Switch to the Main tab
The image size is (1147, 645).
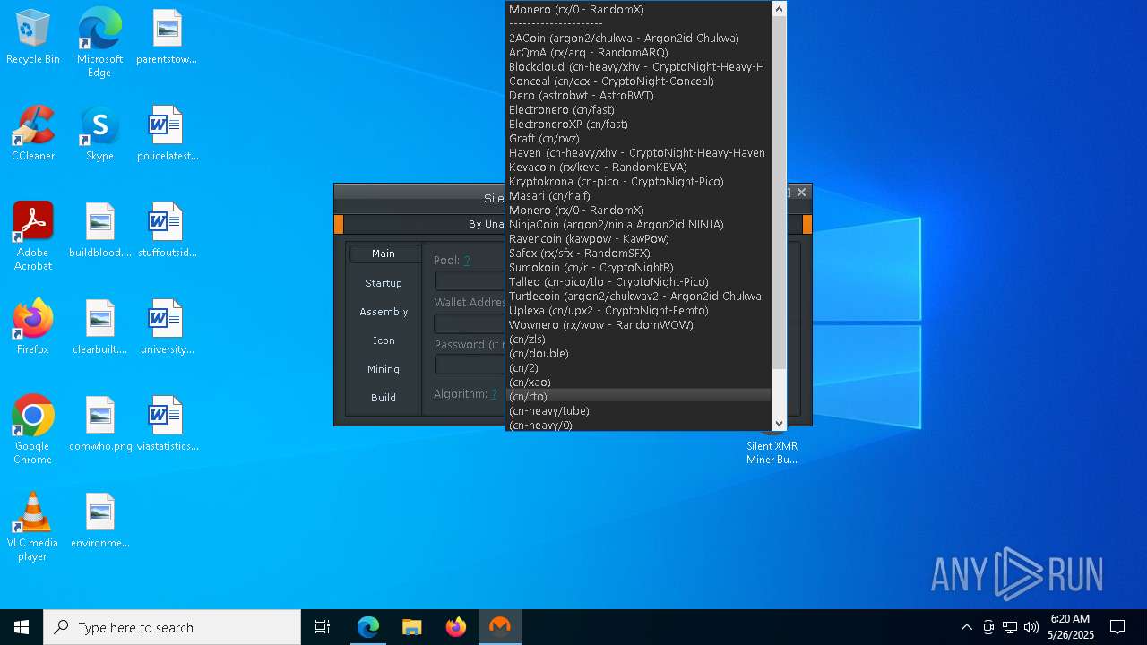[384, 254]
